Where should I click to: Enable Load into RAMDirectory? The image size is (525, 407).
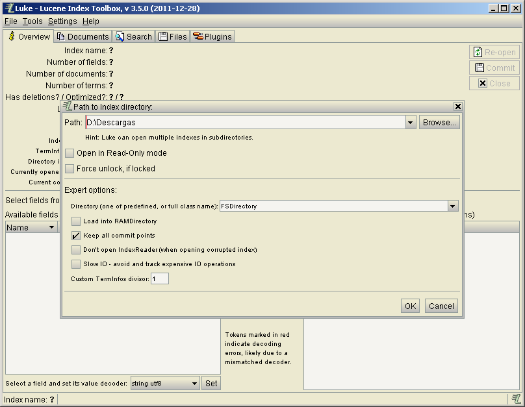(76, 221)
